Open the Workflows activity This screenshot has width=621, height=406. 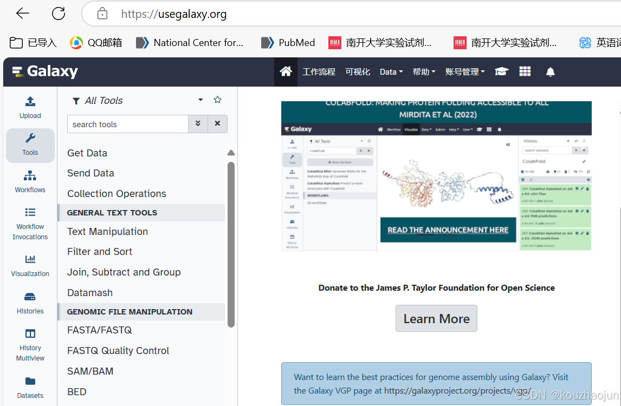[x=30, y=182]
